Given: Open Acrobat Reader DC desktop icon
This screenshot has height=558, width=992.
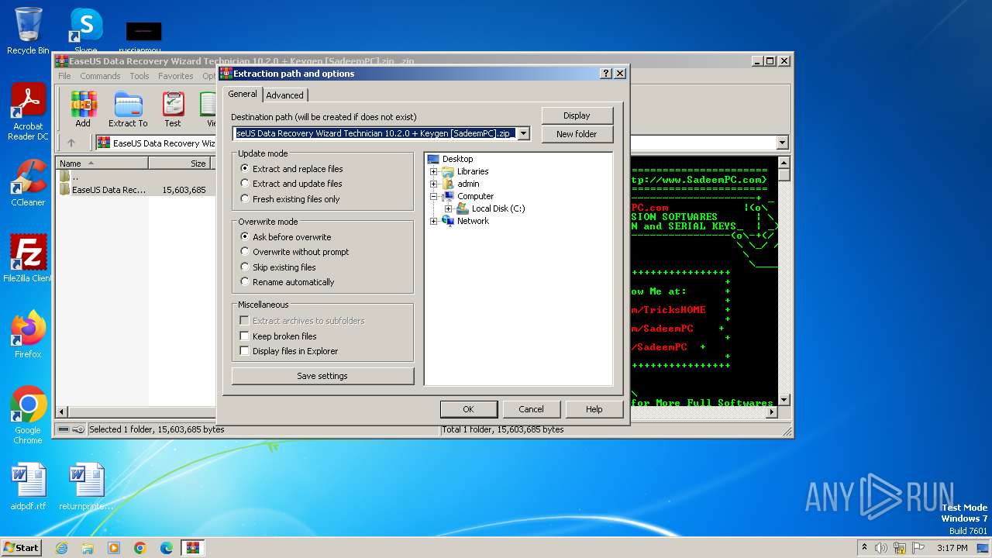Looking at the screenshot, I should tap(28, 112).
